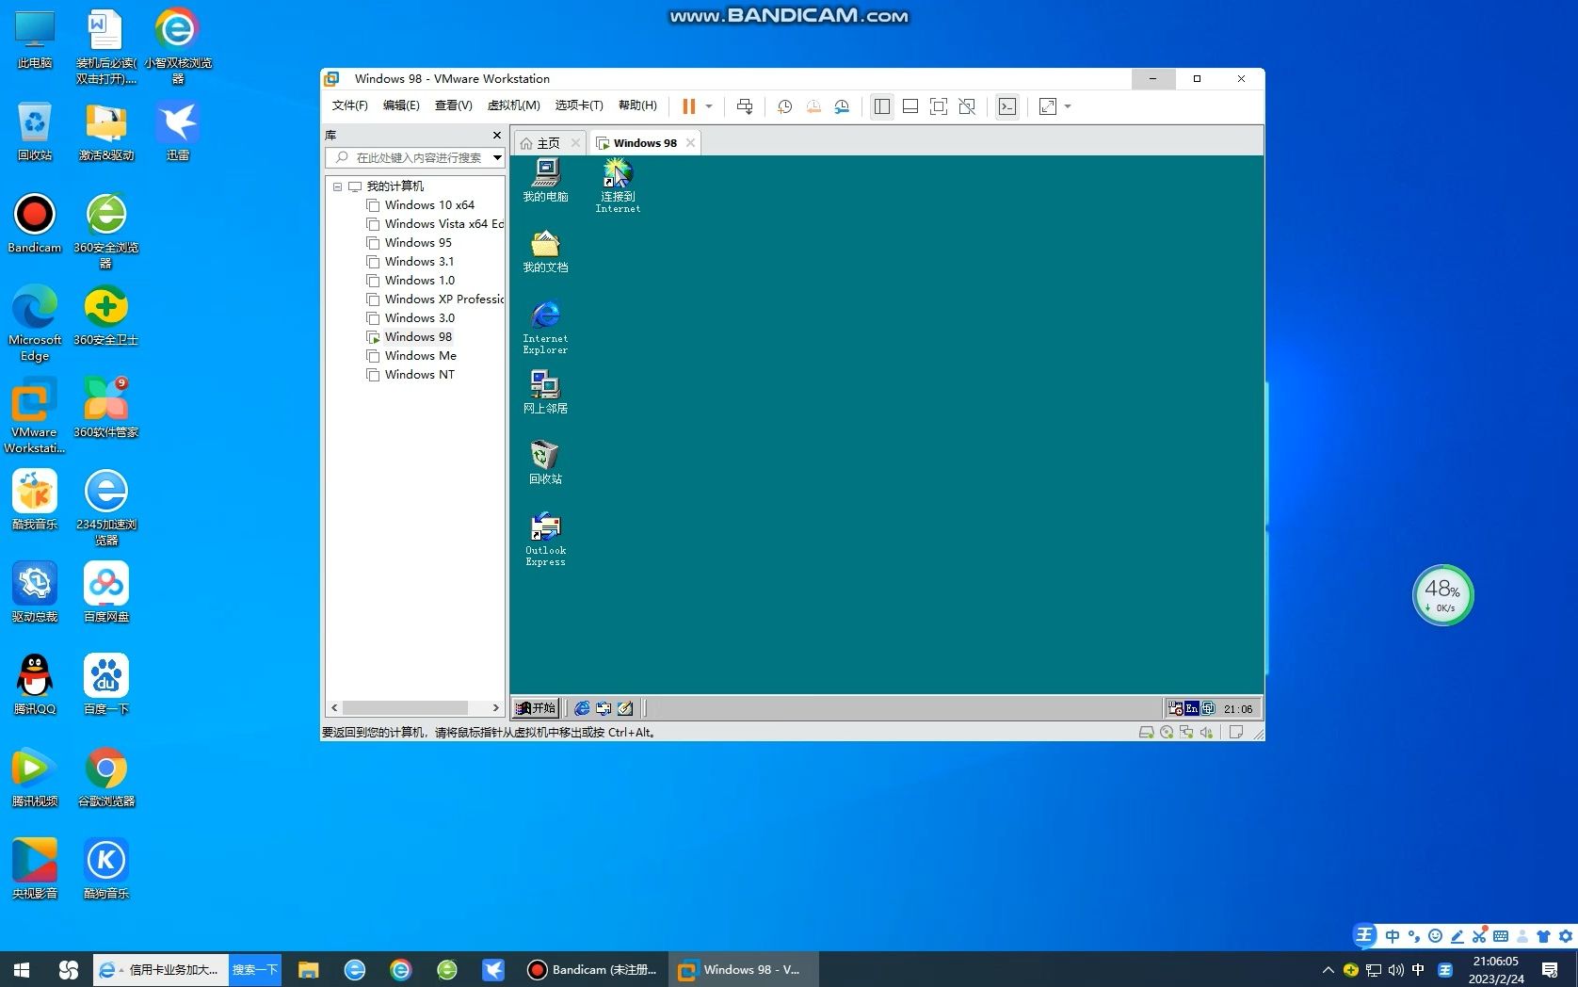Screen dimensions: 1578x987
Task: Click the Windows 98 开始 Start button
Action: coord(535,707)
